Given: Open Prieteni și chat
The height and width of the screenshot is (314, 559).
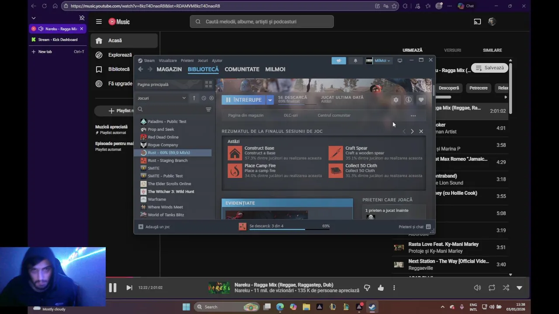Looking at the screenshot, I should click(415, 227).
